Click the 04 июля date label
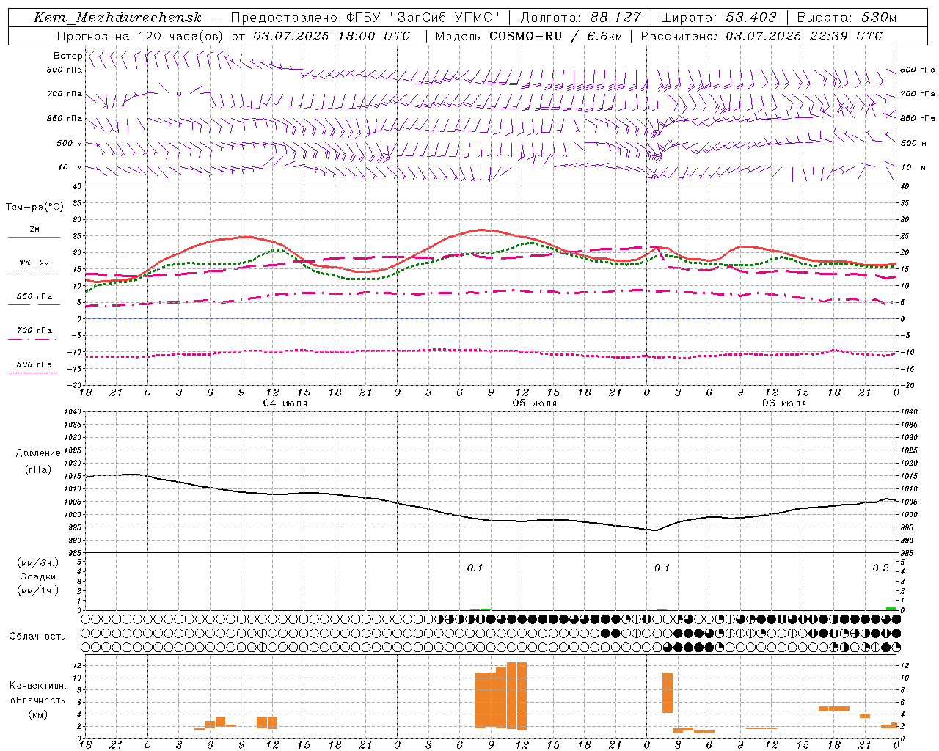Viewport: 939px width, 751px height. [x=285, y=403]
